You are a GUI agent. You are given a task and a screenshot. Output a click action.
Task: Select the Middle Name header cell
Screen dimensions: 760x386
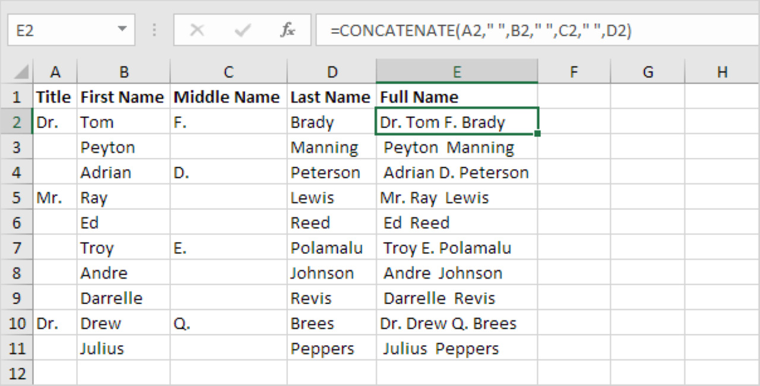pyautogui.click(x=229, y=97)
